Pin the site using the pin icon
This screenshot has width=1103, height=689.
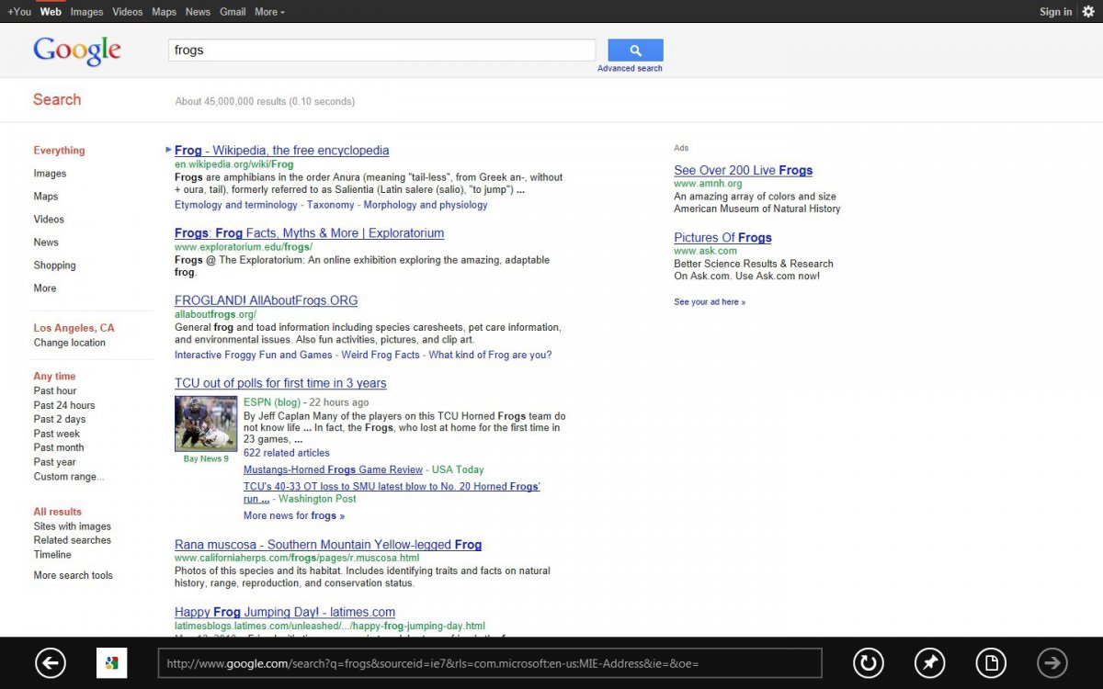click(x=929, y=662)
